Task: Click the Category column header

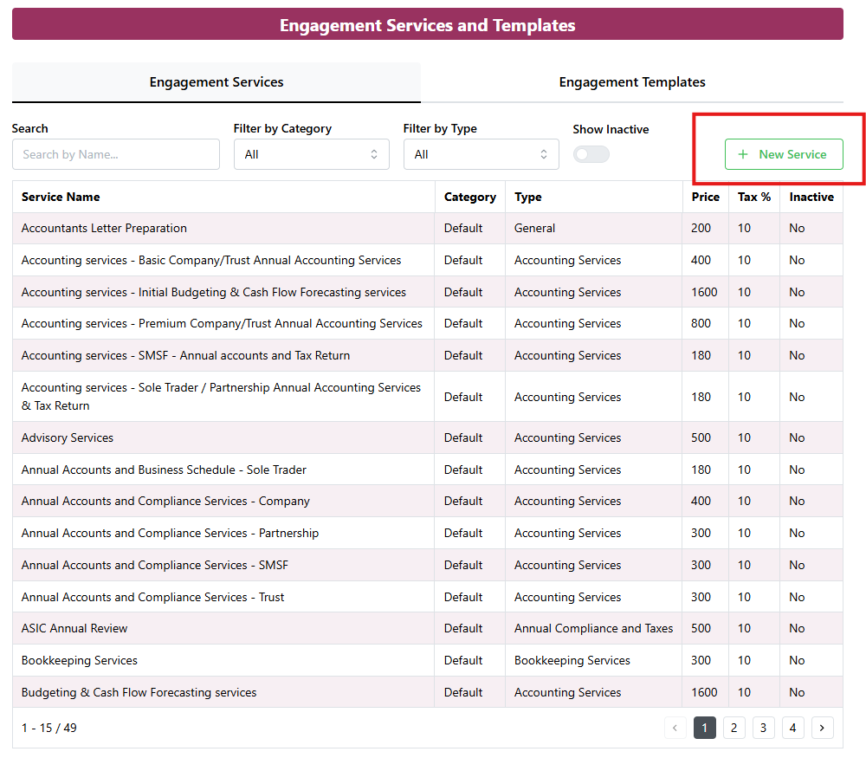Action: tap(469, 197)
